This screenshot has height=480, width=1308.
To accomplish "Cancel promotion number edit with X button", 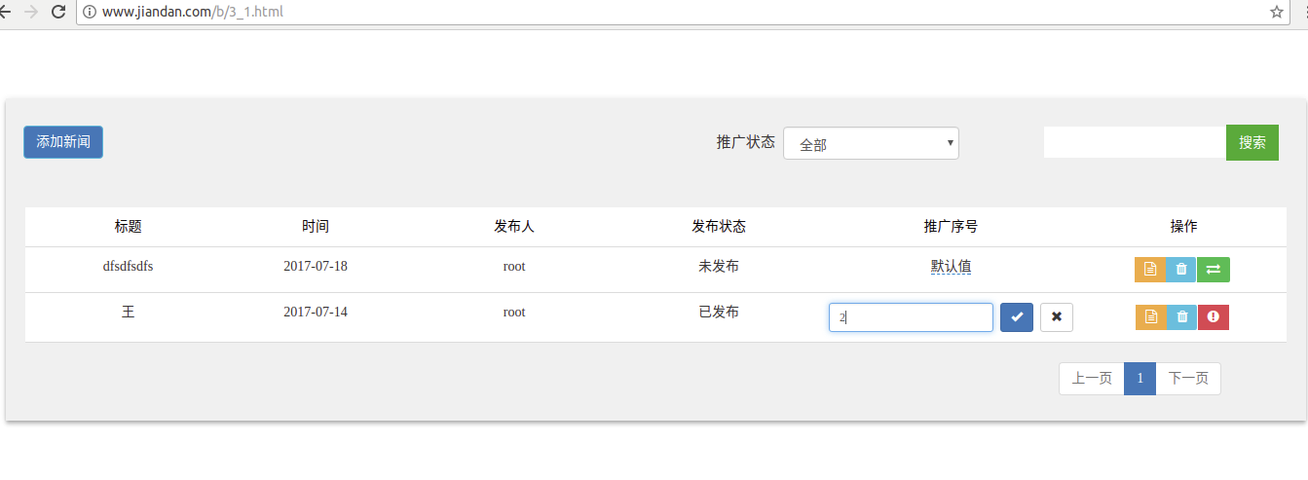I will click(1057, 317).
